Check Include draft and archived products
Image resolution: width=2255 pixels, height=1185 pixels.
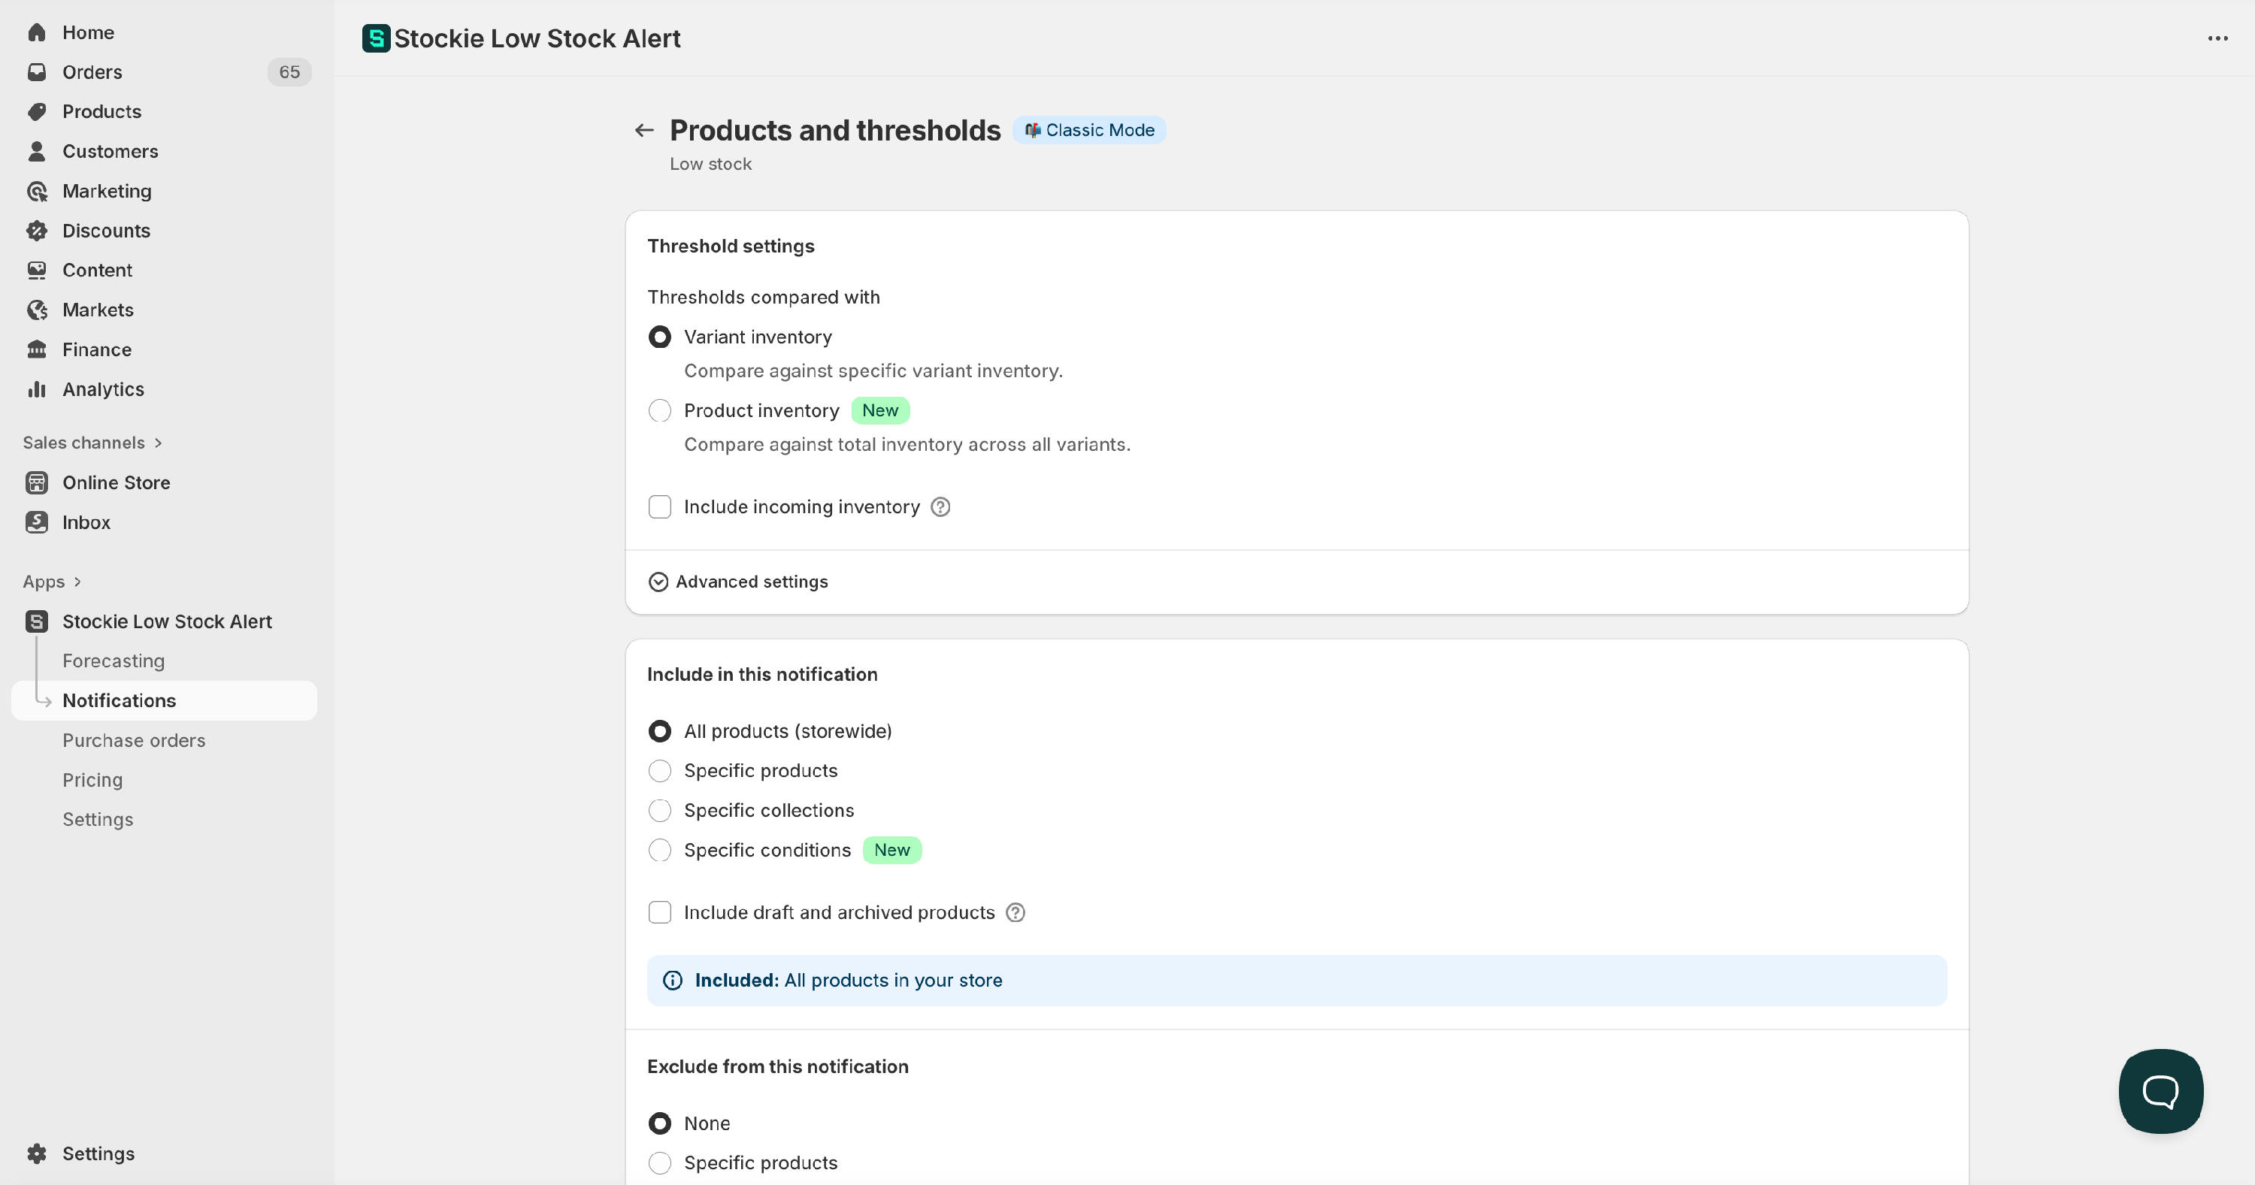click(x=660, y=912)
